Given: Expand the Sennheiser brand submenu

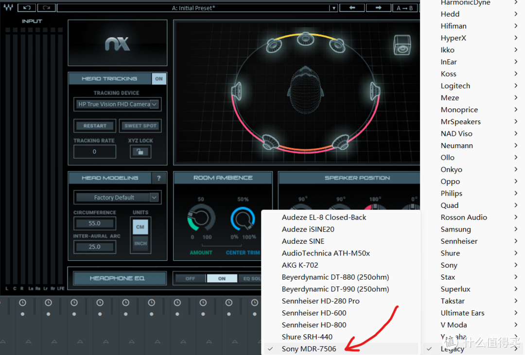Looking at the screenshot, I should coord(473,241).
